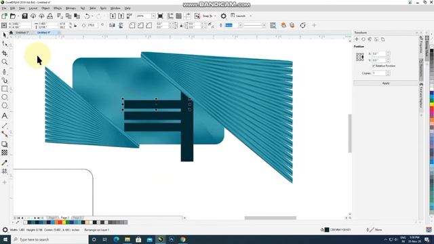The height and width of the screenshot is (244, 434).
Task: Click the New document icon
Action: tap(5, 16)
